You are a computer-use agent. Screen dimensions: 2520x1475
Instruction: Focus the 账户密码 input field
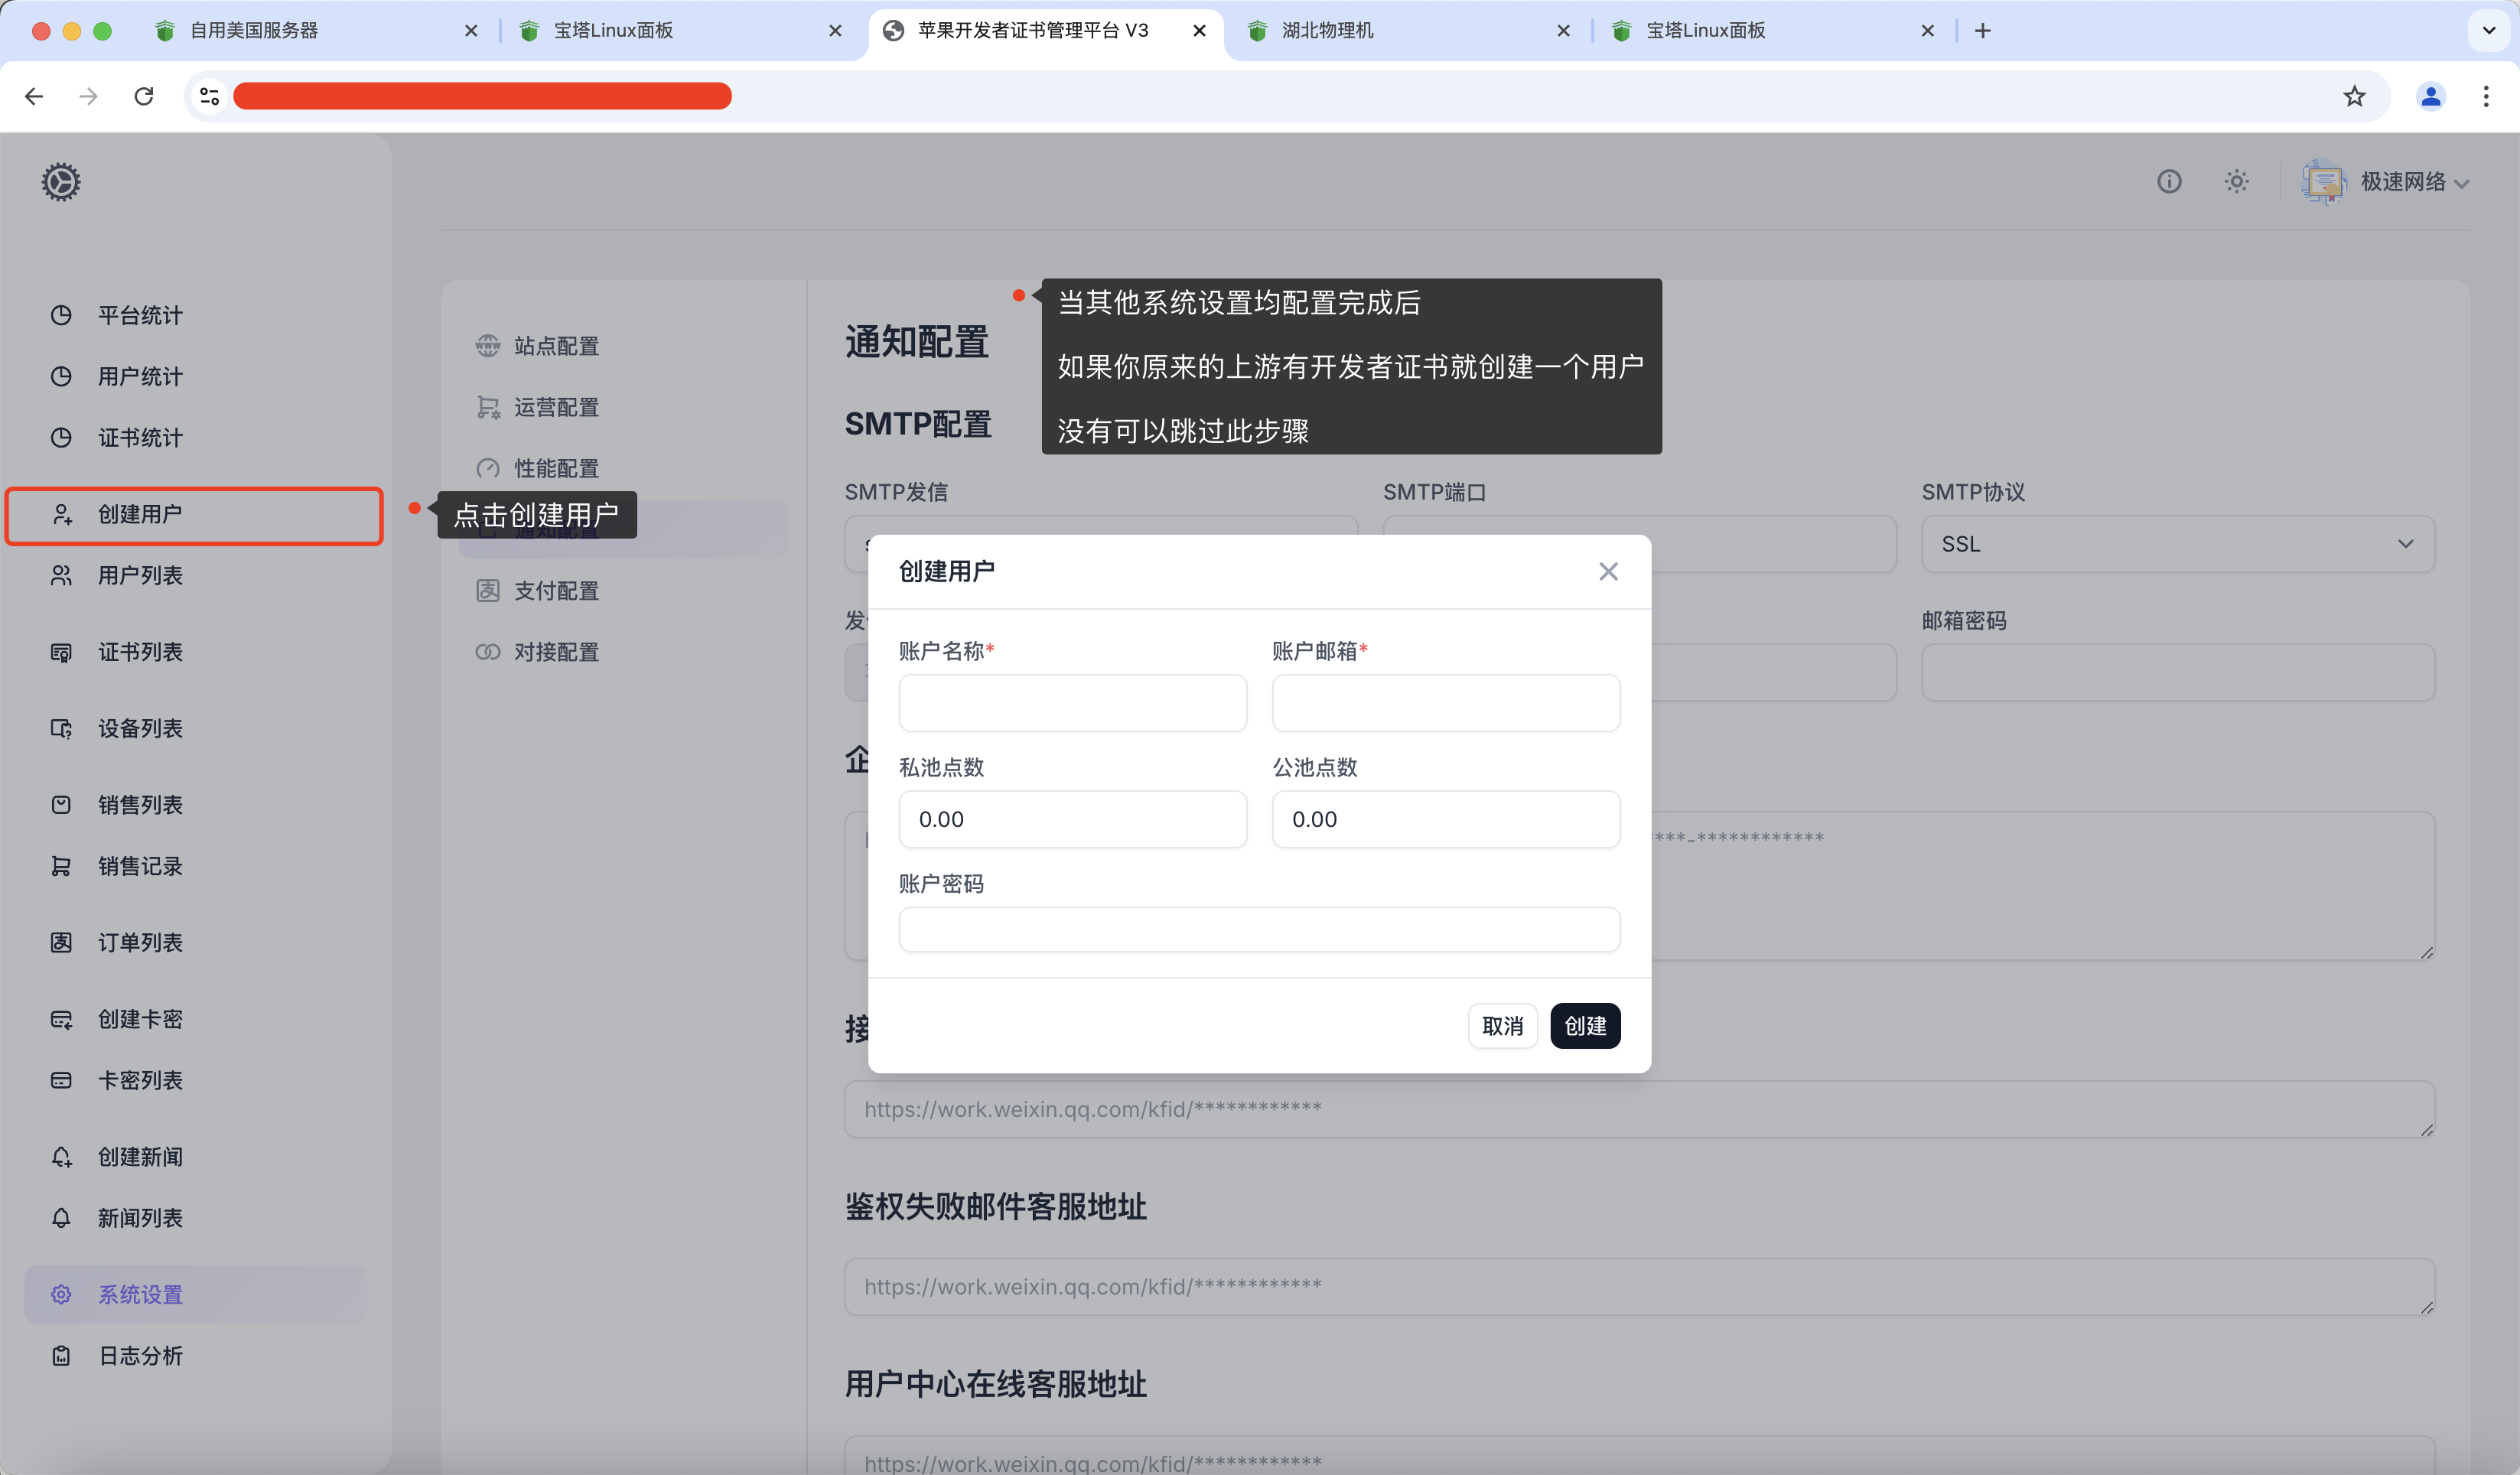tap(1259, 930)
